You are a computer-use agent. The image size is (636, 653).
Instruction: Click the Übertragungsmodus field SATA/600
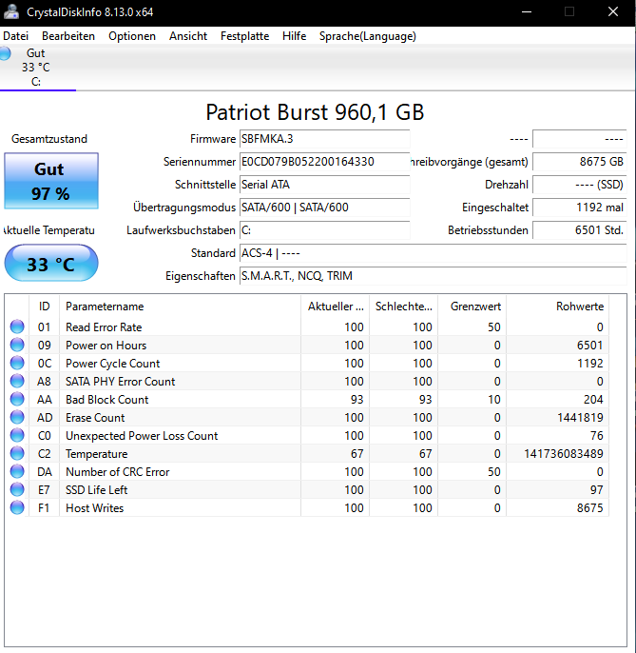(325, 208)
